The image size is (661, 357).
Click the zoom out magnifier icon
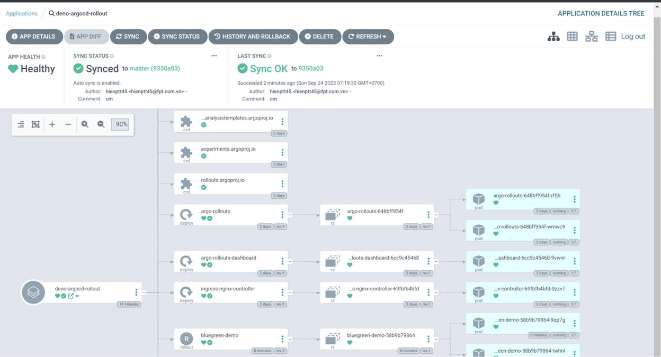pyautogui.click(x=101, y=124)
